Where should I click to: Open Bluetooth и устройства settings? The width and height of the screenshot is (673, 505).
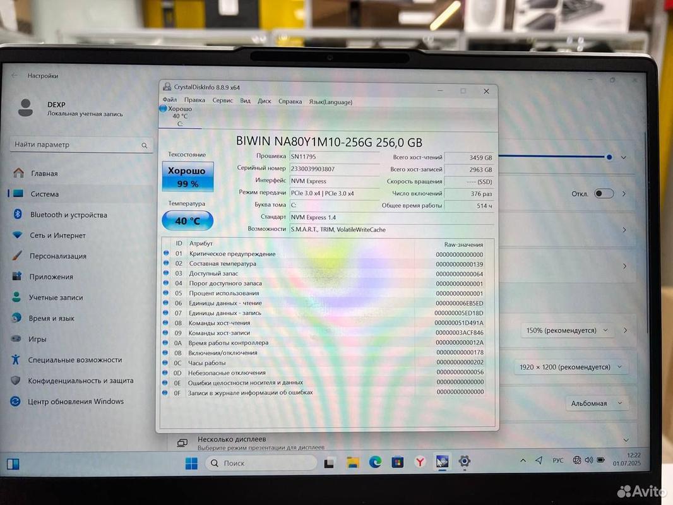pyautogui.click(x=81, y=215)
